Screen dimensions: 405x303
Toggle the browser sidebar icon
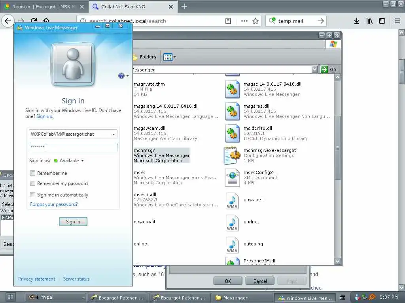tap(382, 21)
